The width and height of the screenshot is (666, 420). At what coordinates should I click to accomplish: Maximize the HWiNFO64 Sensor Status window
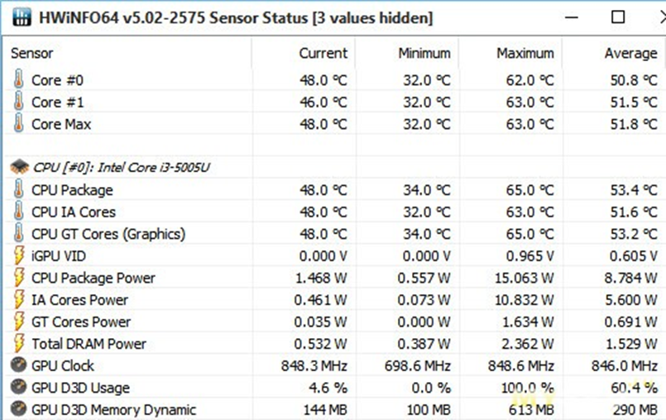coord(617,17)
